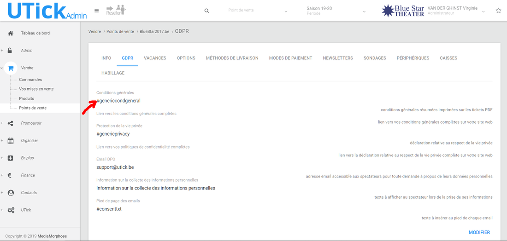The height and width of the screenshot is (241, 507).
Task: Click BlueStar2017.be breadcrumb link
Action: click(x=154, y=32)
